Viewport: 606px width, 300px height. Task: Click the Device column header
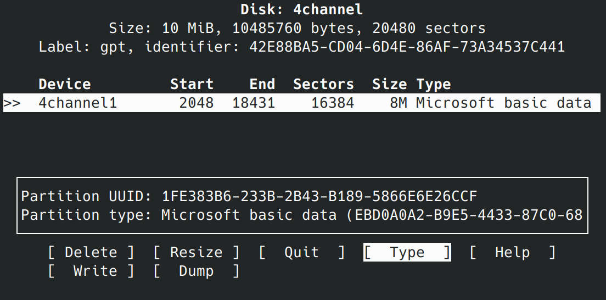click(65, 84)
